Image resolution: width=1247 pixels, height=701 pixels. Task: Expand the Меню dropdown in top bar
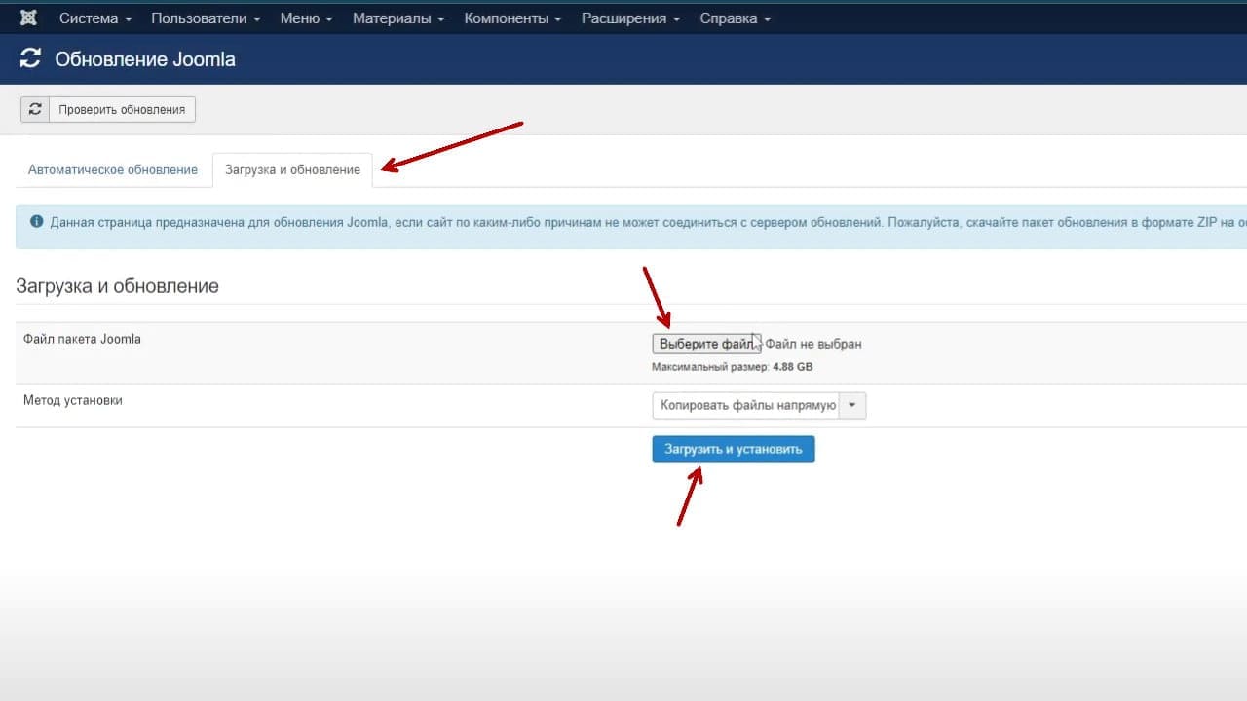tap(306, 18)
